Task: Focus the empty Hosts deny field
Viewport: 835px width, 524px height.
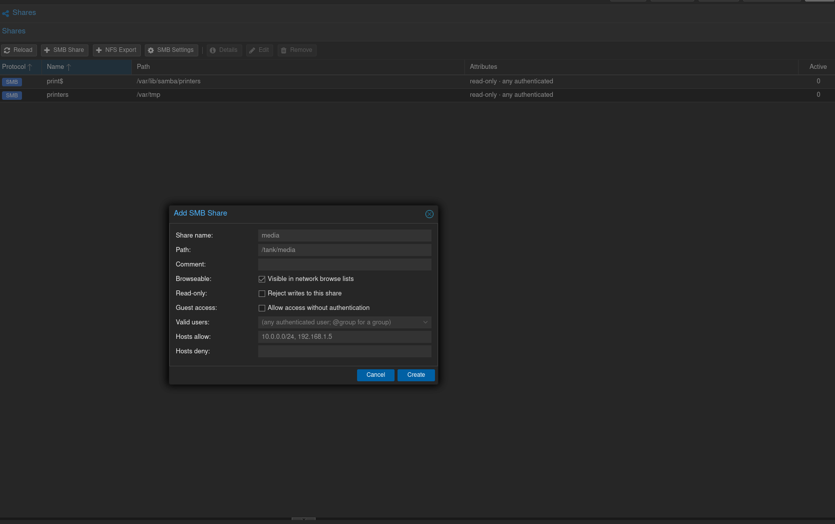Action: pyautogui.click(x=345, y=351)
